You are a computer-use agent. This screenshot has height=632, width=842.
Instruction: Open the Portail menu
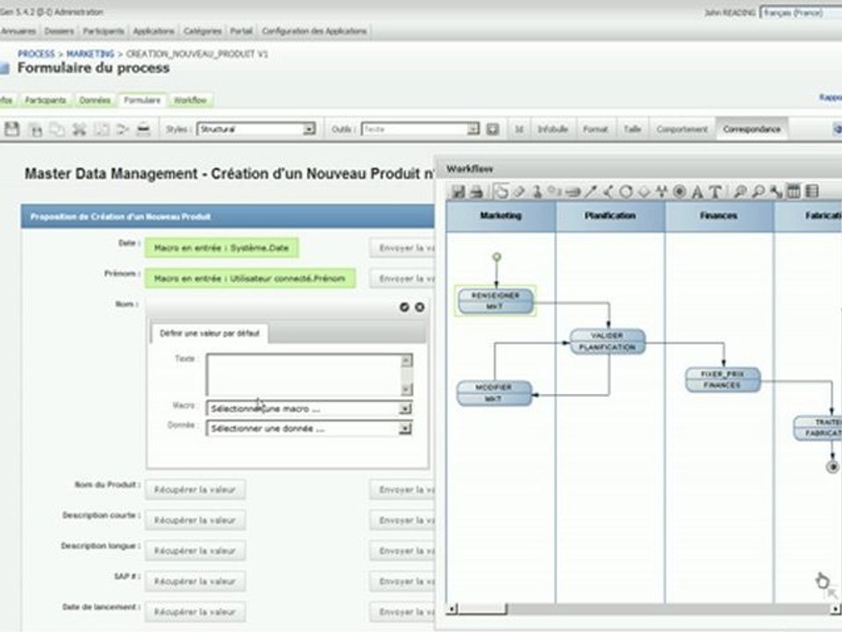[x=241, y=32]
